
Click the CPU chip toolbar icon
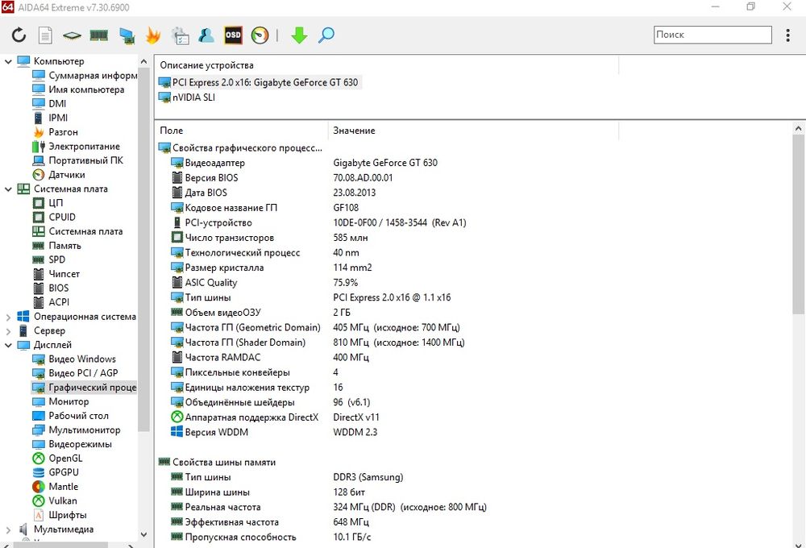point(72,35)
